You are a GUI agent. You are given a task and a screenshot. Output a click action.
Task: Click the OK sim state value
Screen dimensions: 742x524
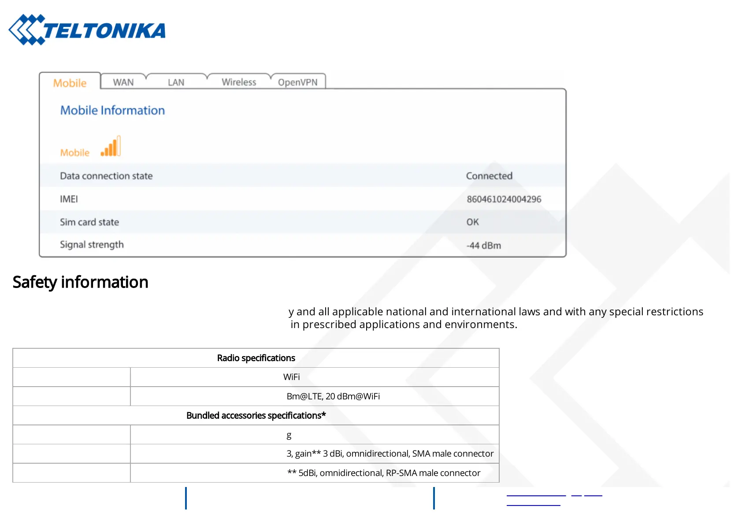472,222
